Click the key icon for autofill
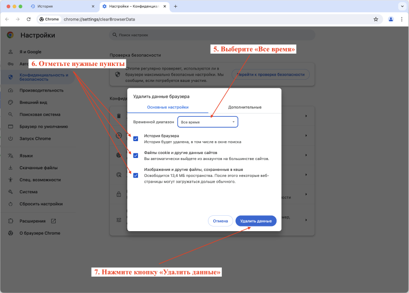Viewport: 409px width, 293px height. coord(10,64)
